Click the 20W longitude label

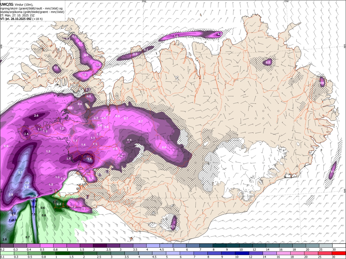click(x=144, y=1)
